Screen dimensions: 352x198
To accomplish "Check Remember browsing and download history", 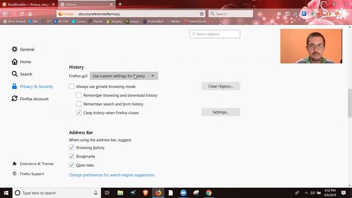I will click(79, 95).
